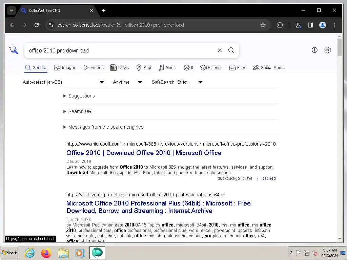Open a new browser tab with plus
Screen dimensions: 347x260
(x=104, y=10)
